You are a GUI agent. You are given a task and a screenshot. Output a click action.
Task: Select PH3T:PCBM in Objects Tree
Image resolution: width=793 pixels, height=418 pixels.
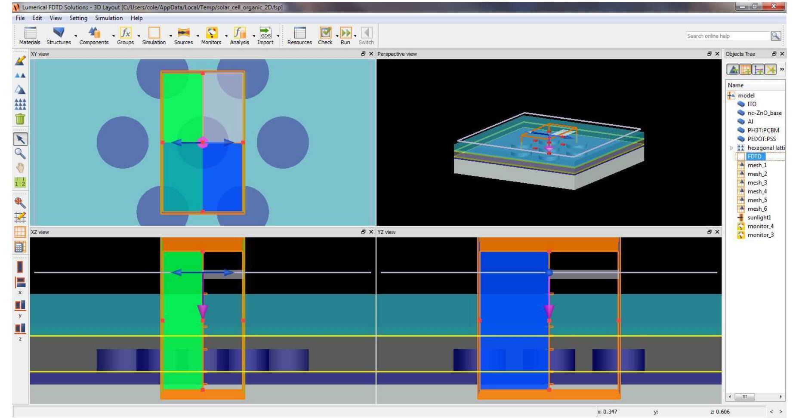[x=763, y=130]
